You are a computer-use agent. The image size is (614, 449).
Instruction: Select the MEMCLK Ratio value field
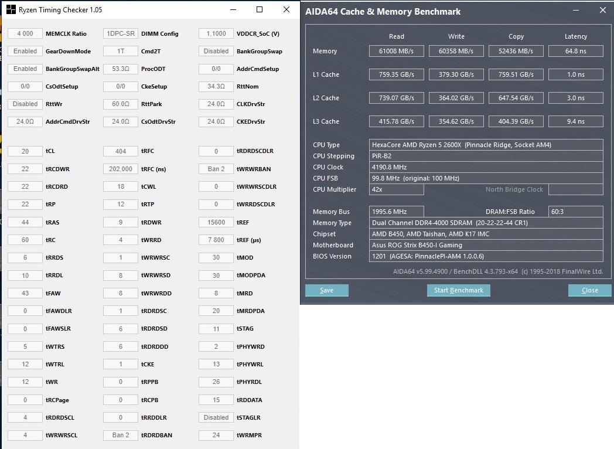25,33
